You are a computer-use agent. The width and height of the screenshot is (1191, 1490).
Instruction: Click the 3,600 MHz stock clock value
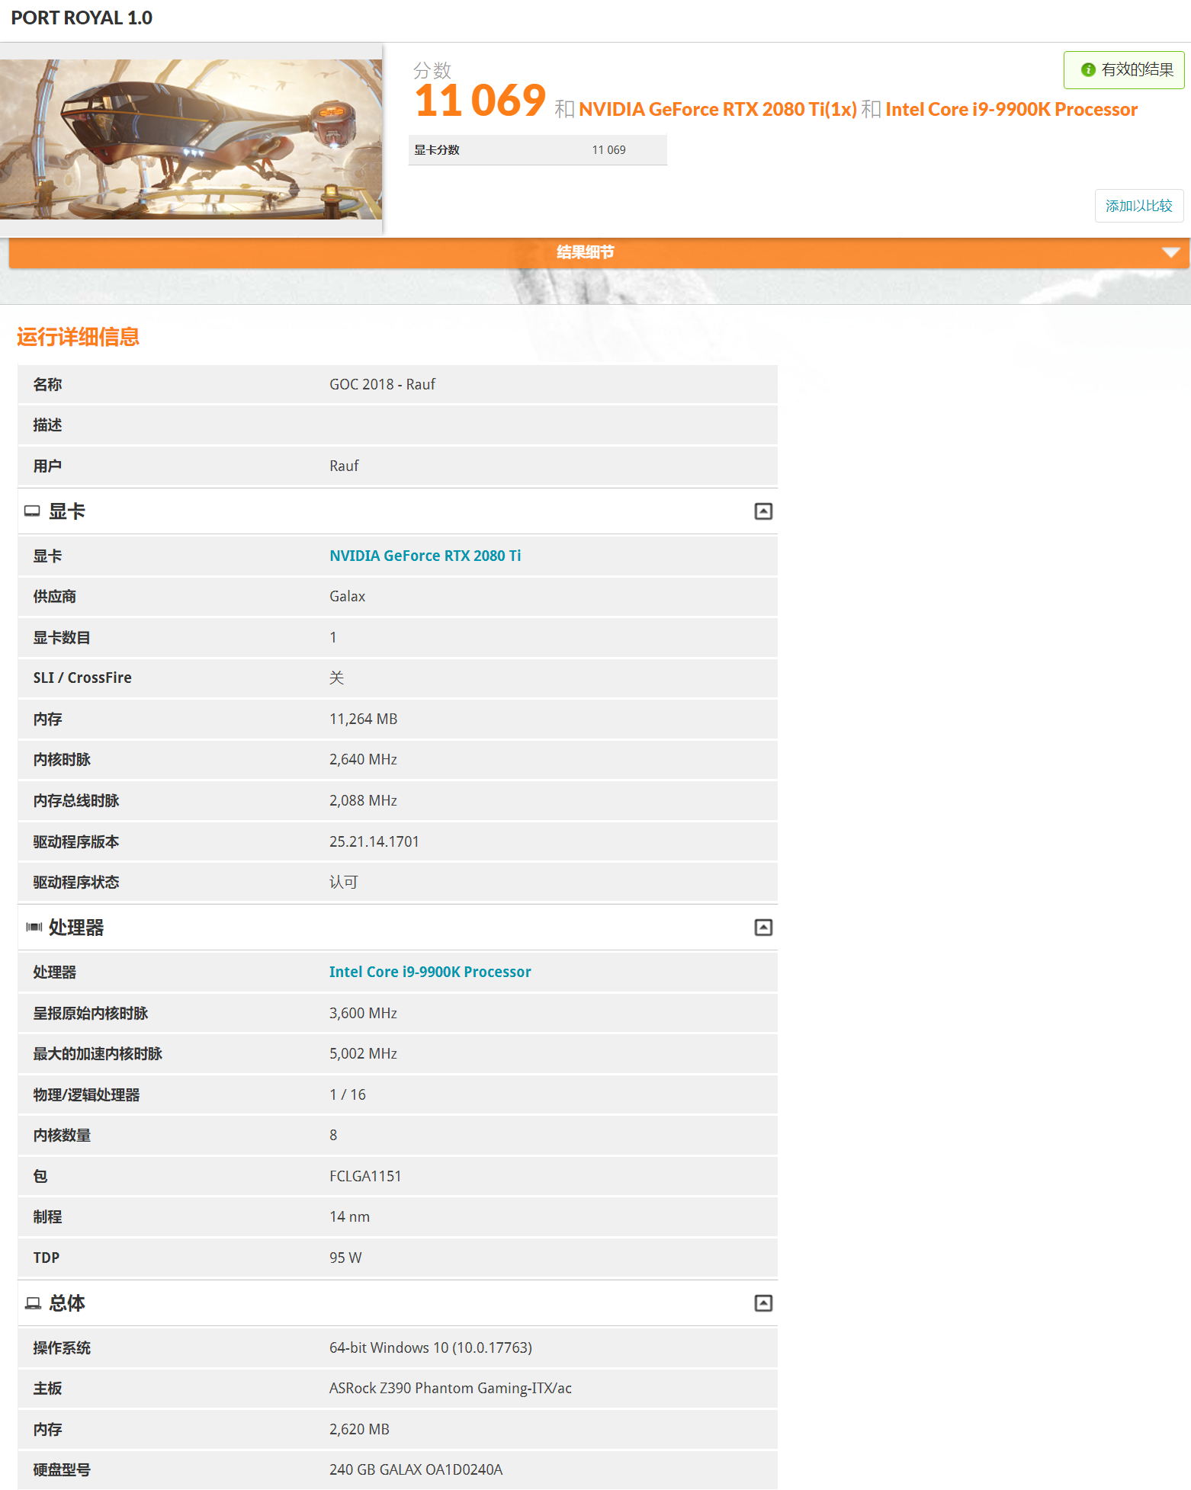pyautogui.click(x=363, y=1014)
